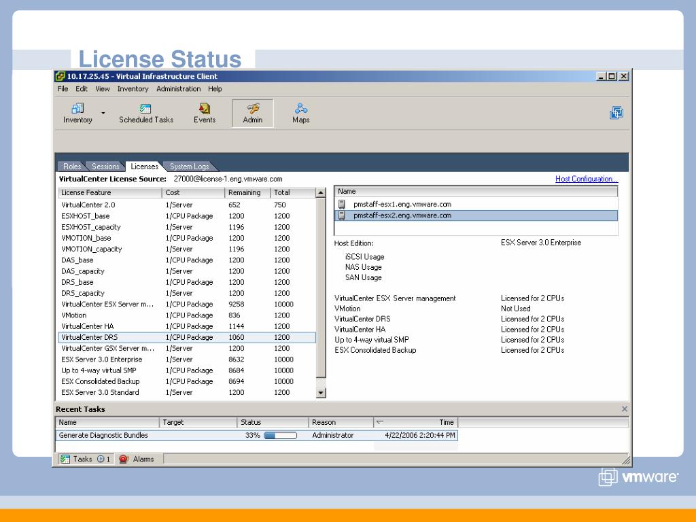Viewport: 696px width, 522px height.
Task: Select the ESX Server 3.0 Standard row
Action: point(187,392)
